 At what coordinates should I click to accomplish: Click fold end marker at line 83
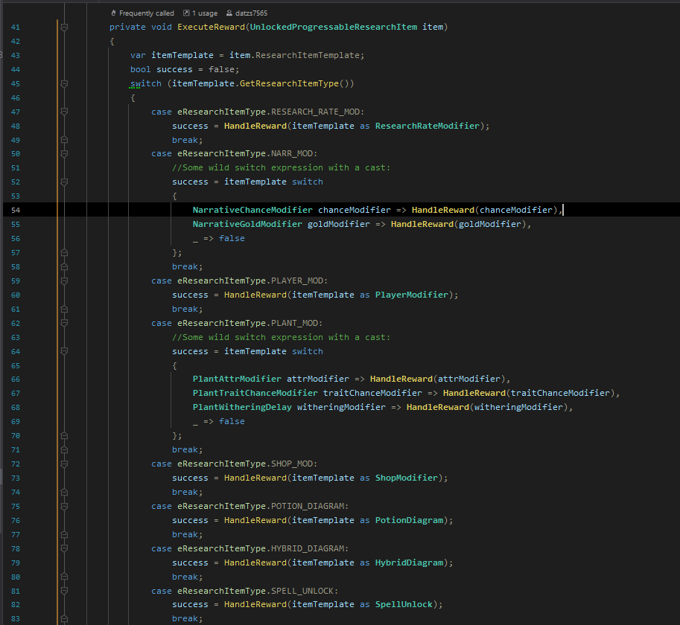pyautogui.click(x=64, y=619)
